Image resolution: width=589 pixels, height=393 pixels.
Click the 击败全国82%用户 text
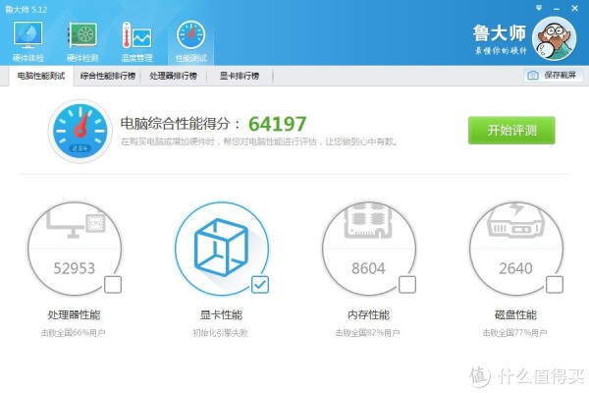coord(368,333)
